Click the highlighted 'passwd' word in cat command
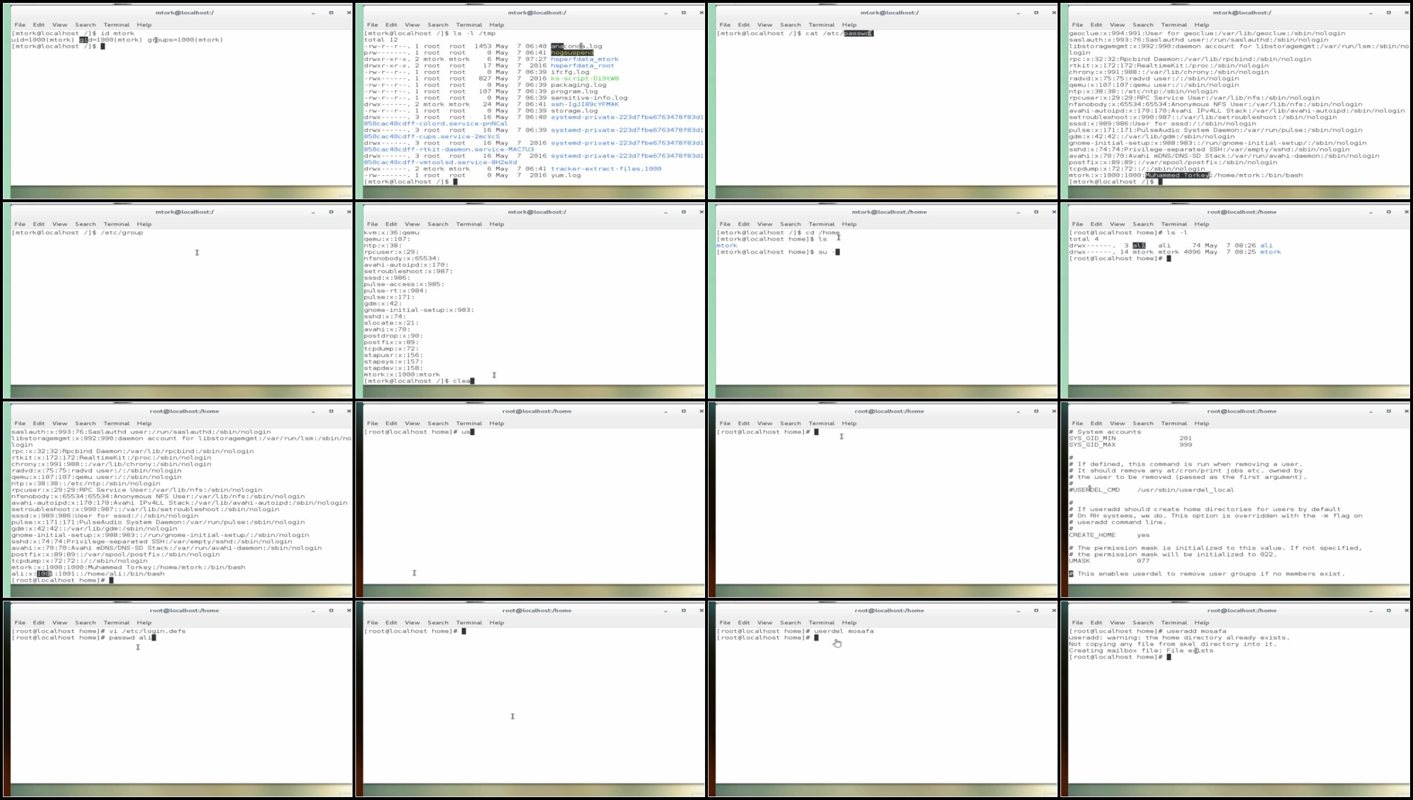The image size is (1413, 800). (x=858, y=33)
